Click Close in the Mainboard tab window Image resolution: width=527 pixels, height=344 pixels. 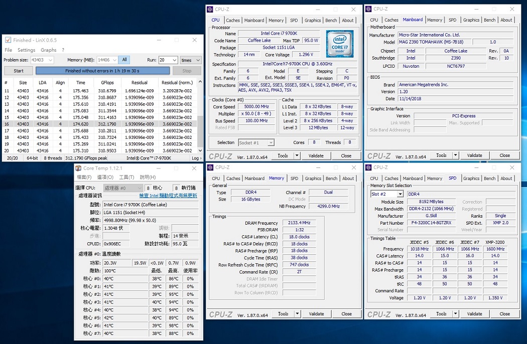[504, 155]
